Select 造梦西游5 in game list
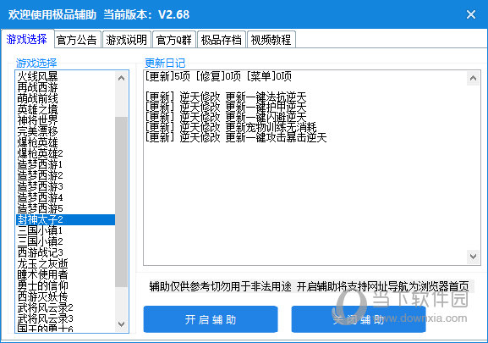Image resolution: width=488 pixels, height=343 pixels. 65,208
